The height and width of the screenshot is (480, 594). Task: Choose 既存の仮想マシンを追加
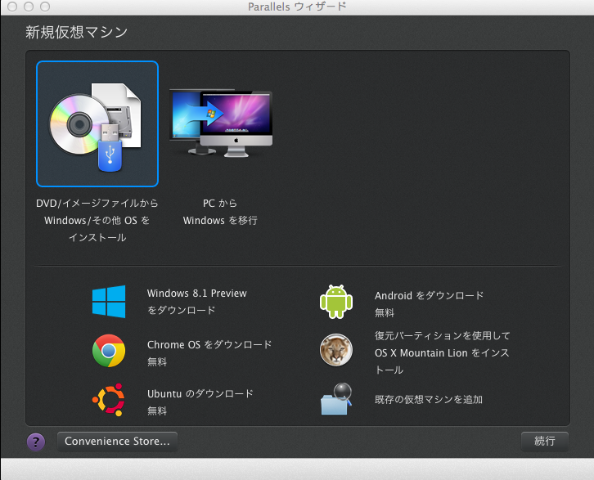(429, 399)
